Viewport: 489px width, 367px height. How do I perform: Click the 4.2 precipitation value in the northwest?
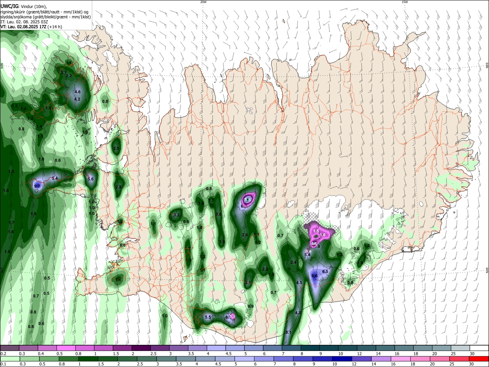(77, 99)
